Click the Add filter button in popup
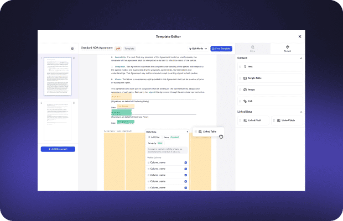The width and height of the screenshot is (343, 221). tap(154, 137)
